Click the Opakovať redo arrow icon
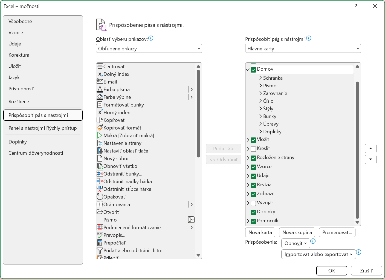 coord(100,197)
